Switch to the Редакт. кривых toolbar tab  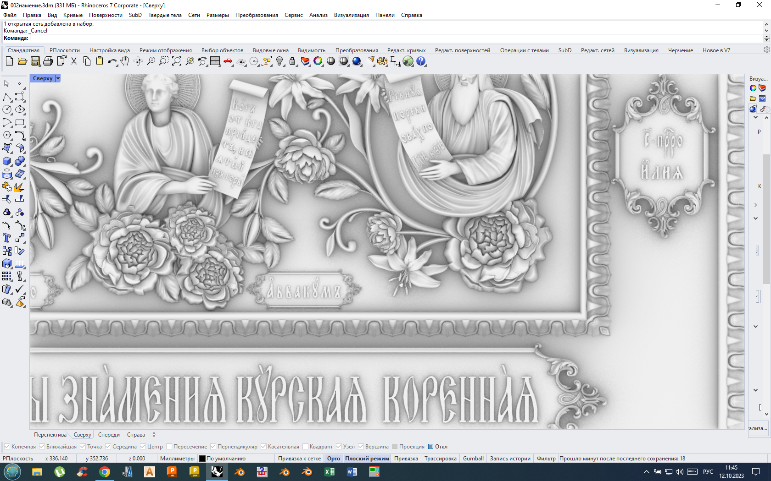point(406,50)
